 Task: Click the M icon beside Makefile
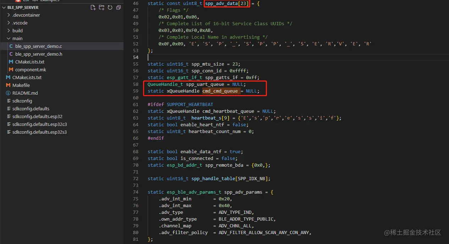8,85
